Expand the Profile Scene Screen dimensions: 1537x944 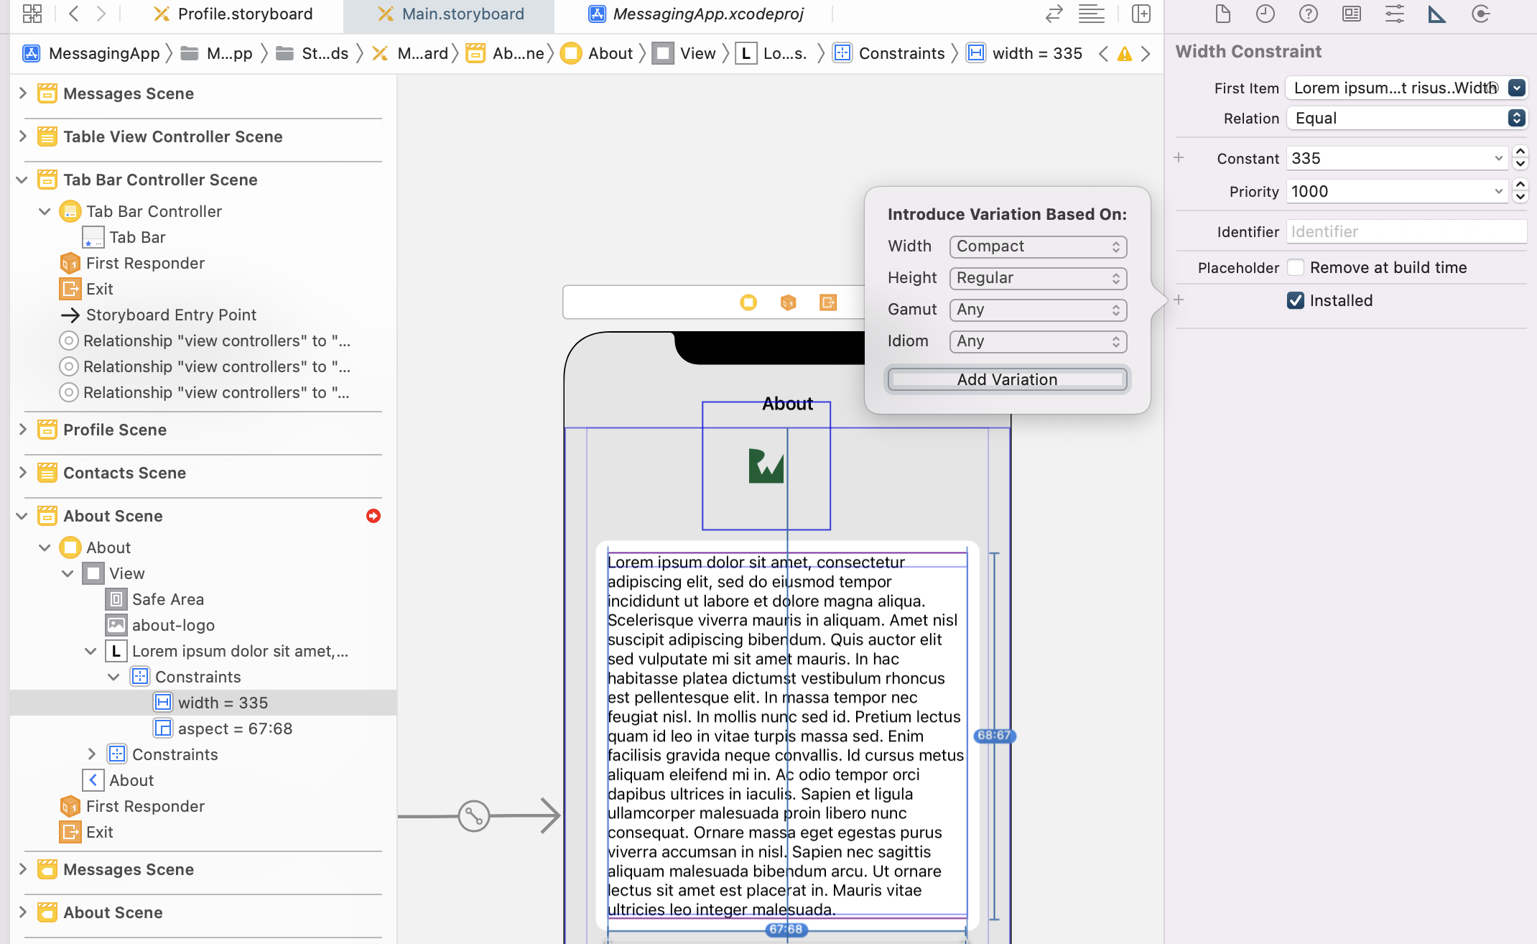point(22,430)
